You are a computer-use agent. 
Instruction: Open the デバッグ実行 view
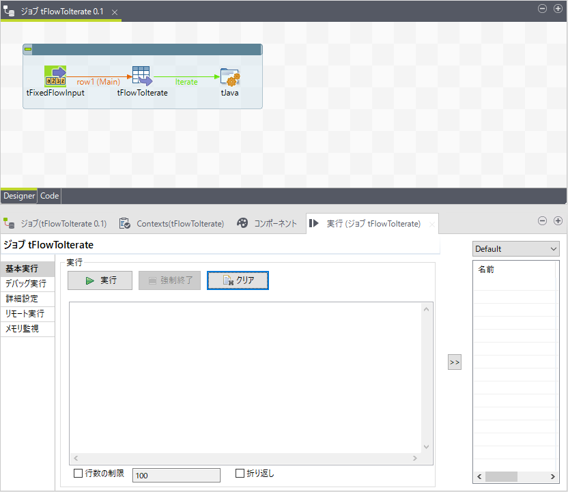tap(27, 283)
